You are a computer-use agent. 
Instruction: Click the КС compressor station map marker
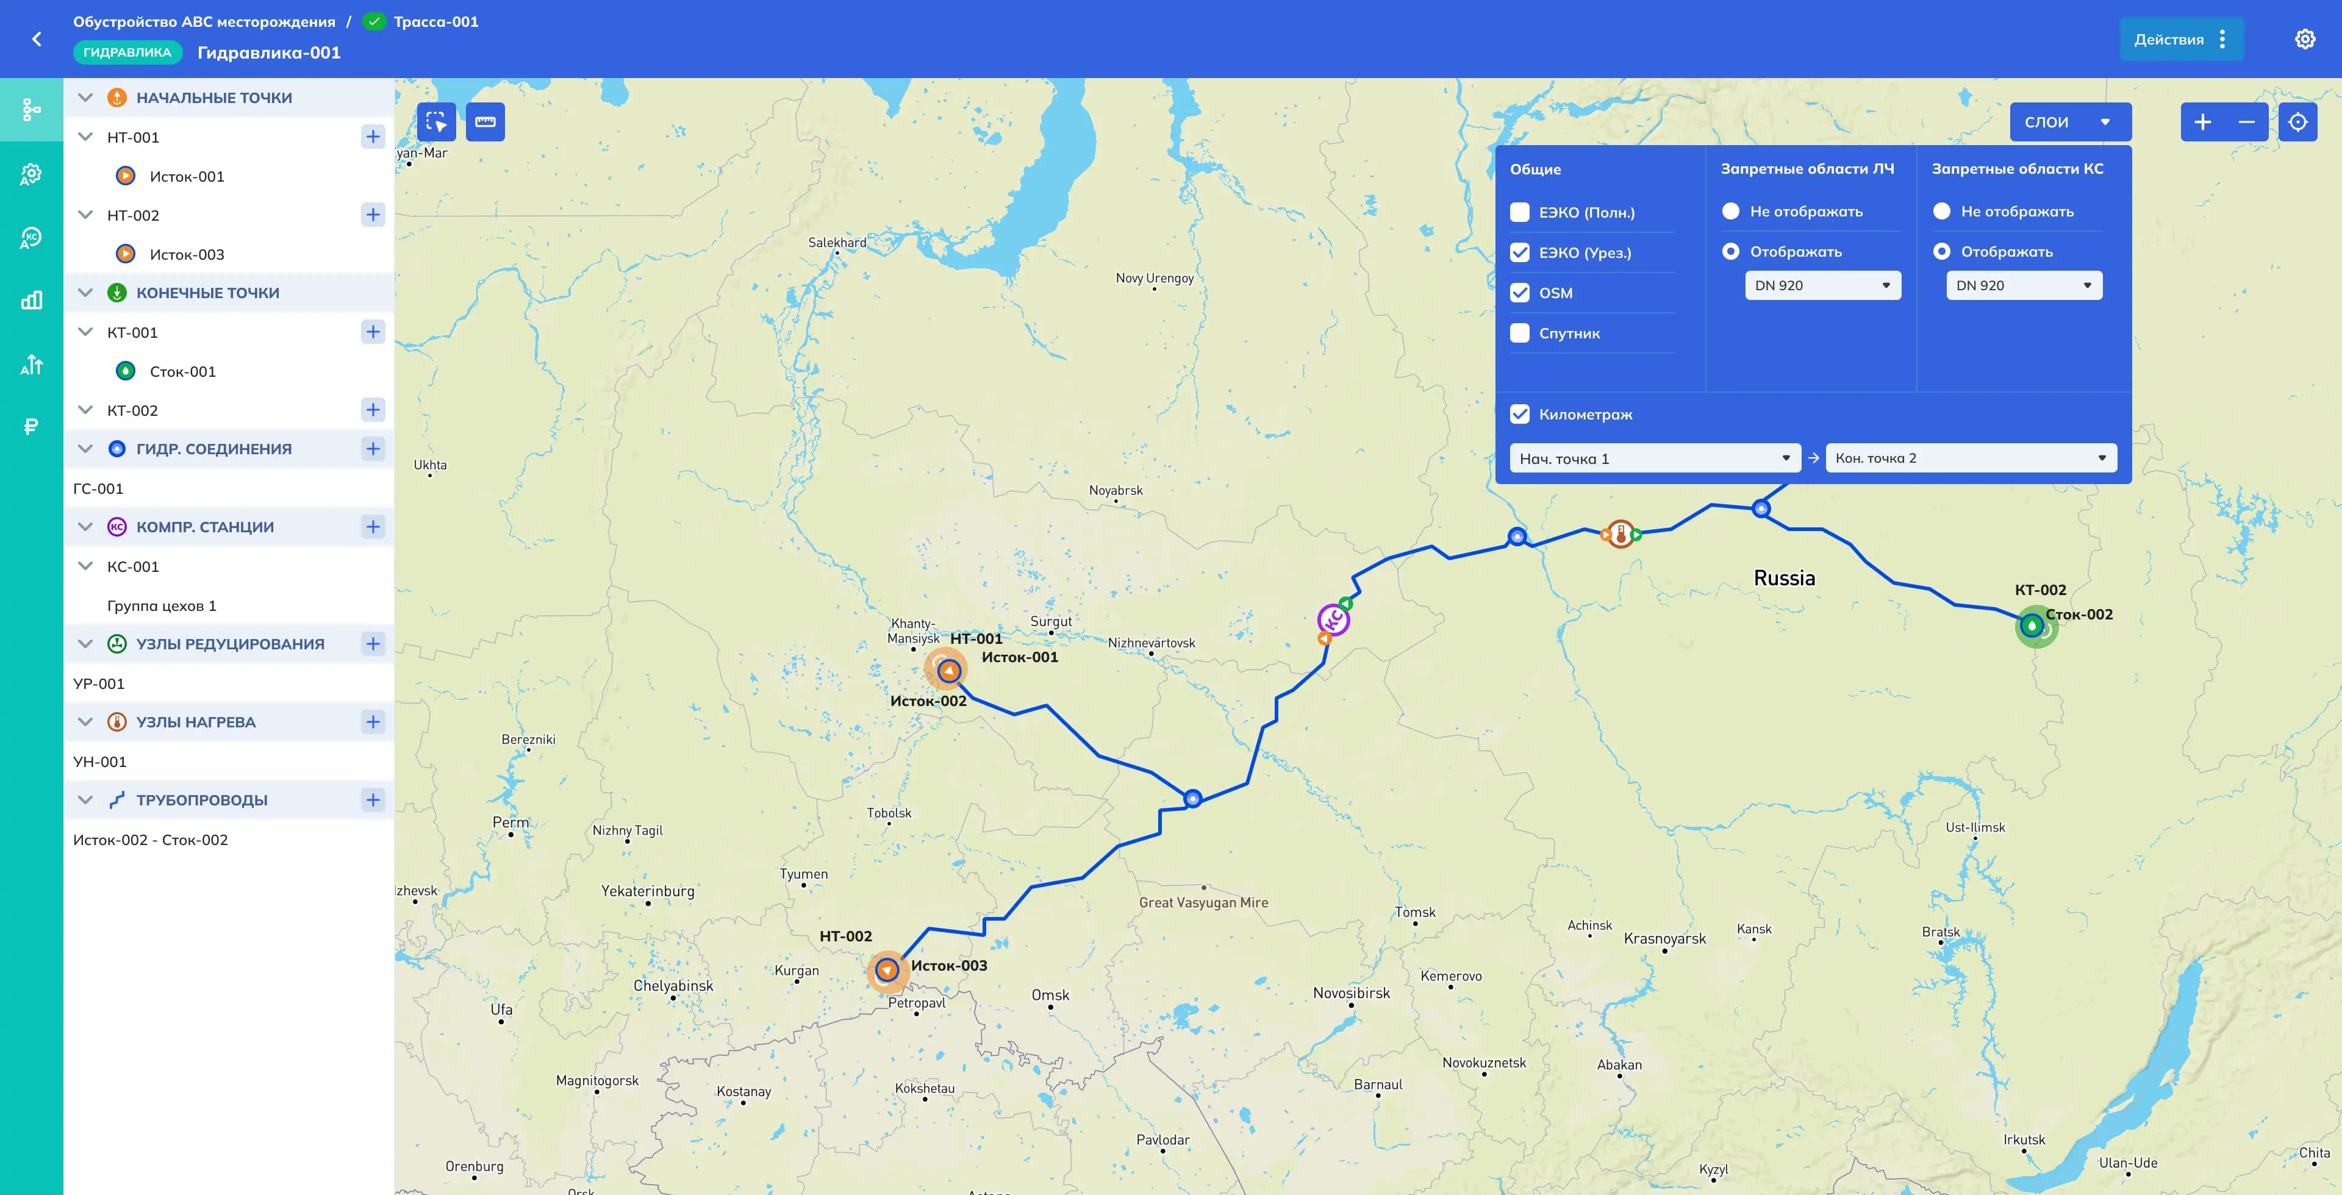(x=1334, y=620)
